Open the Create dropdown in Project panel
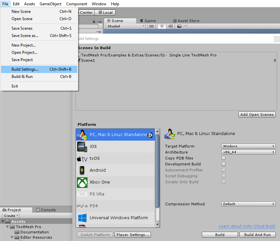The width and height of the screenshot is (280, 241). (x=11, y=216)
